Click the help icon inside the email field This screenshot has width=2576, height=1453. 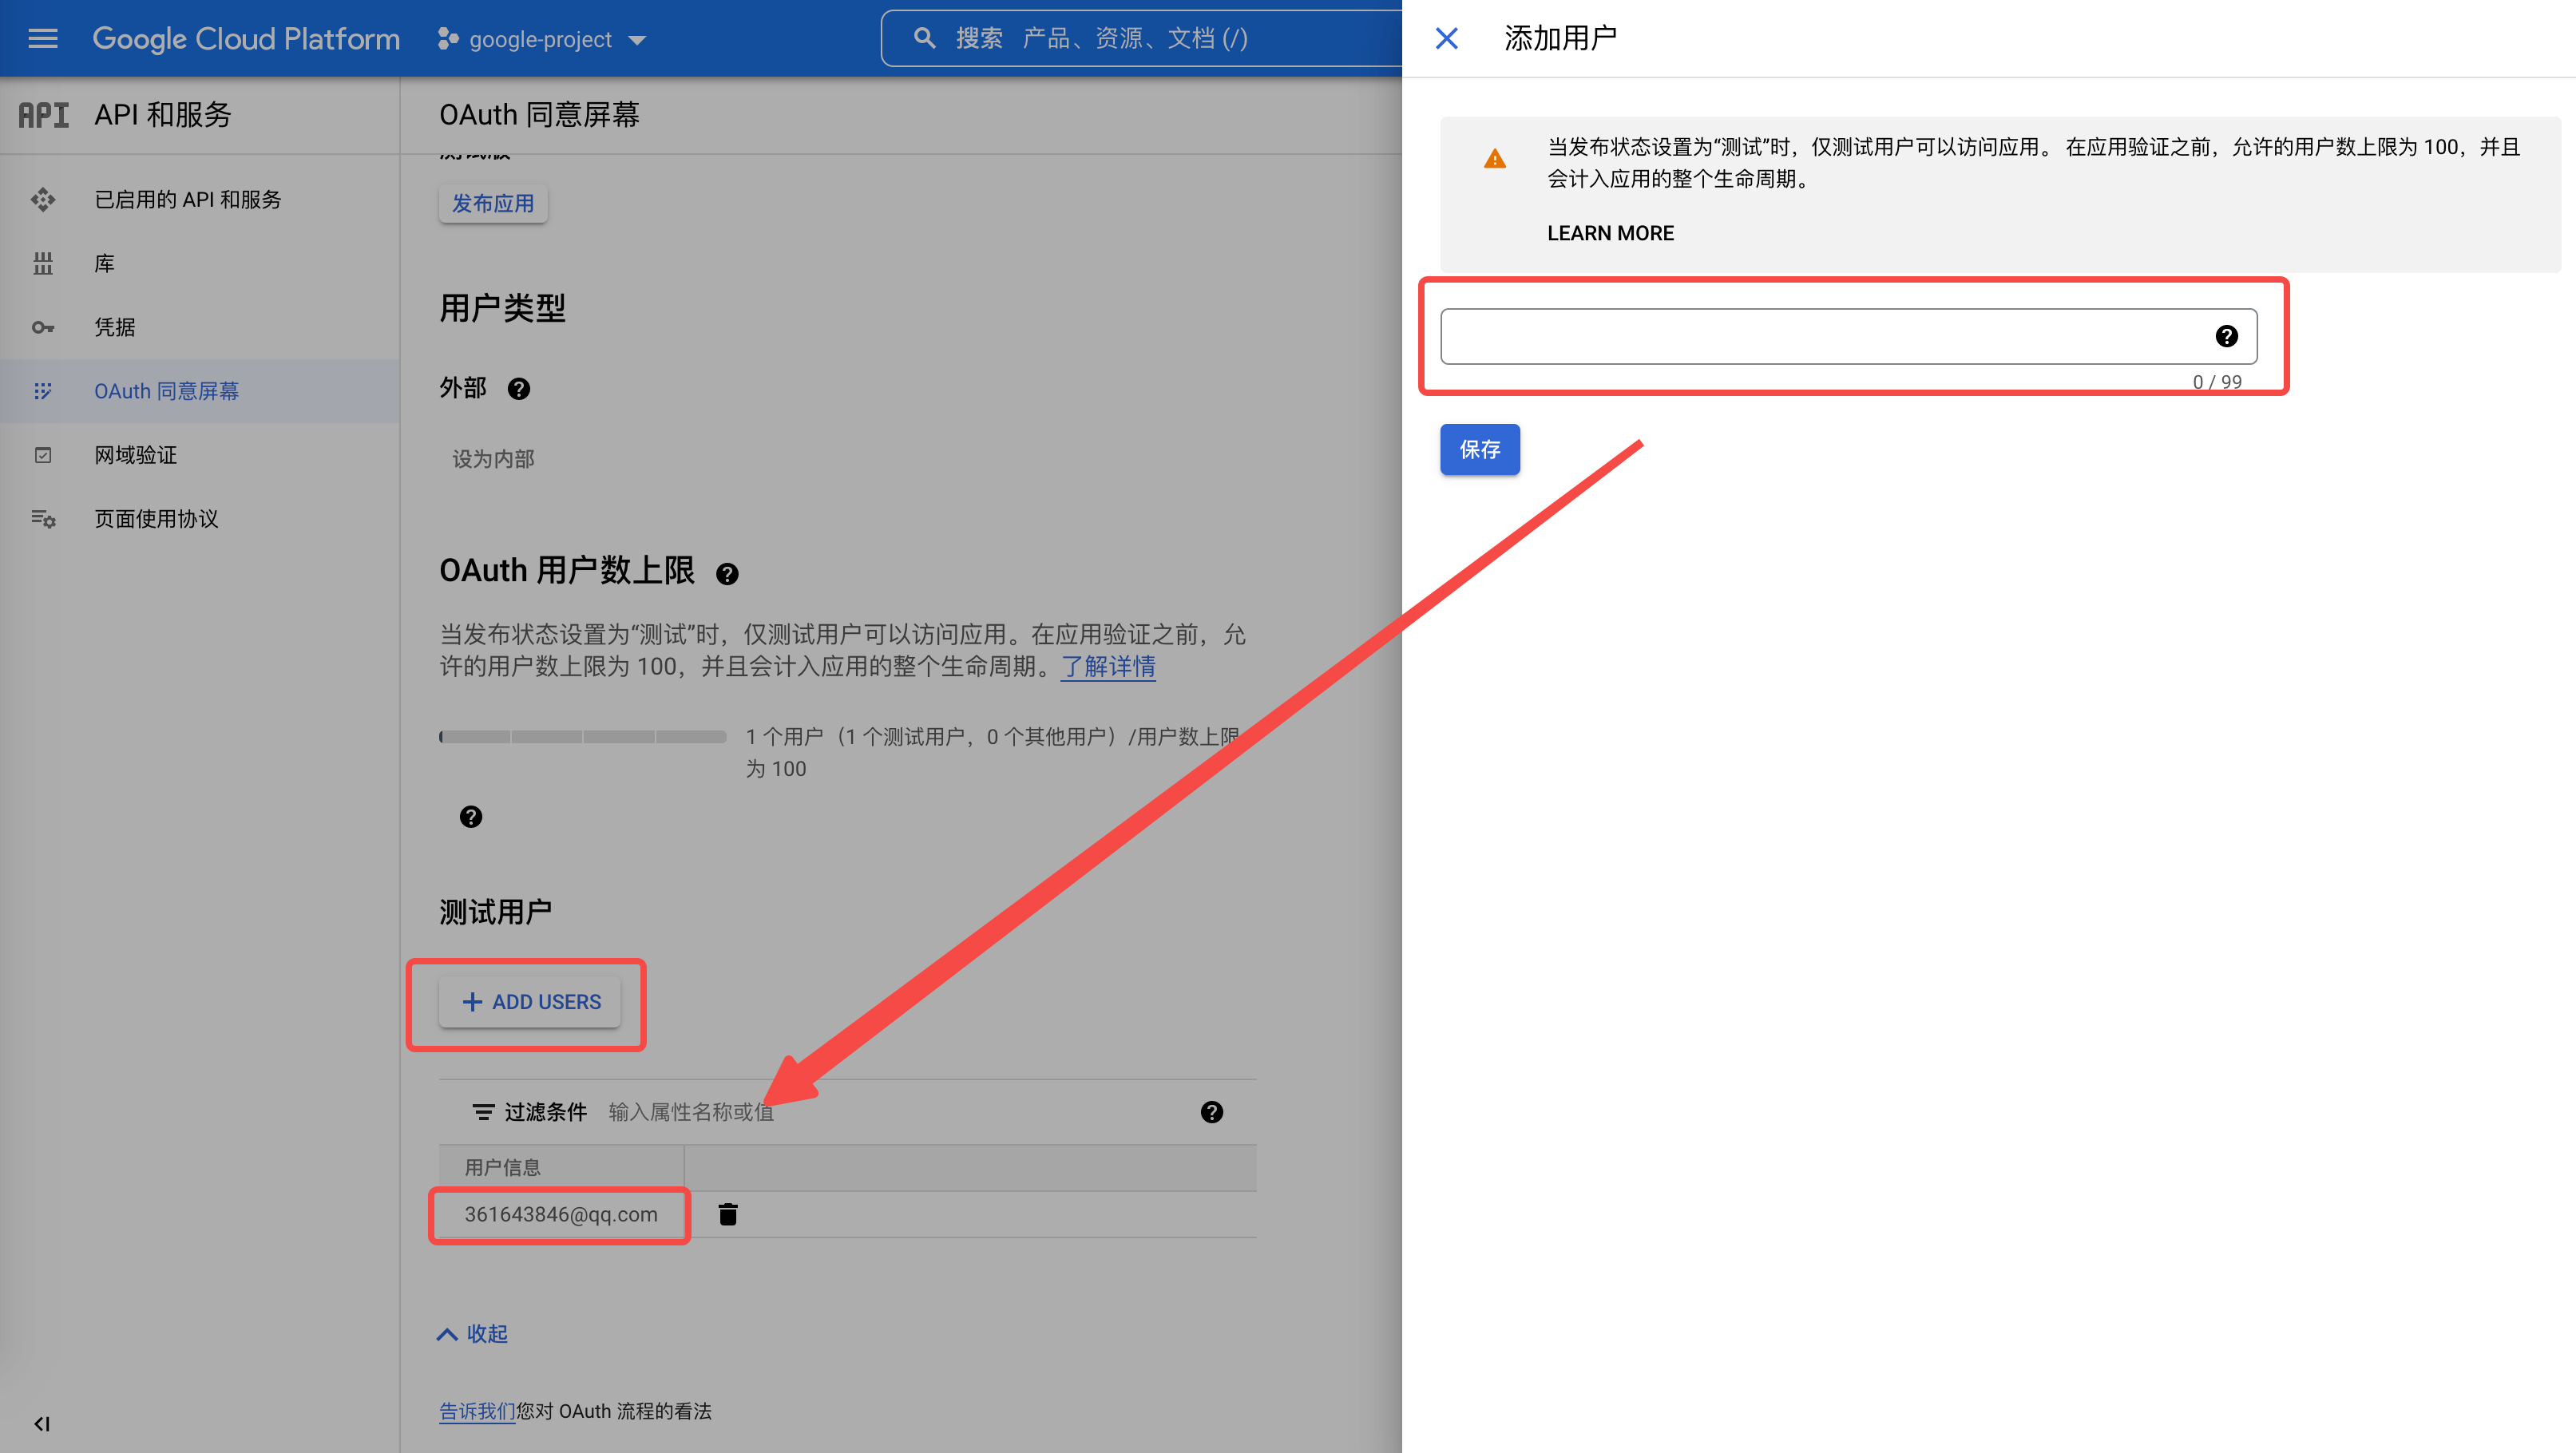[2226, 337]
